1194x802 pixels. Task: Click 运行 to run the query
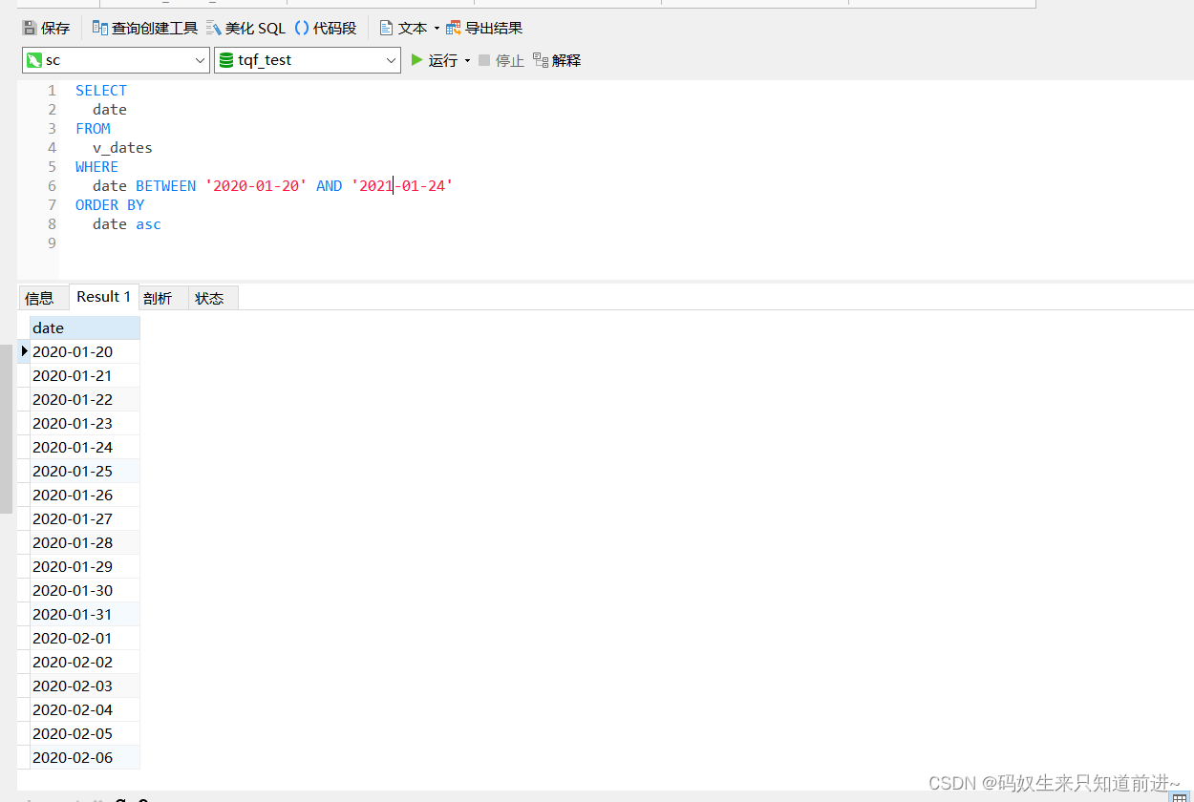point(435,60)
